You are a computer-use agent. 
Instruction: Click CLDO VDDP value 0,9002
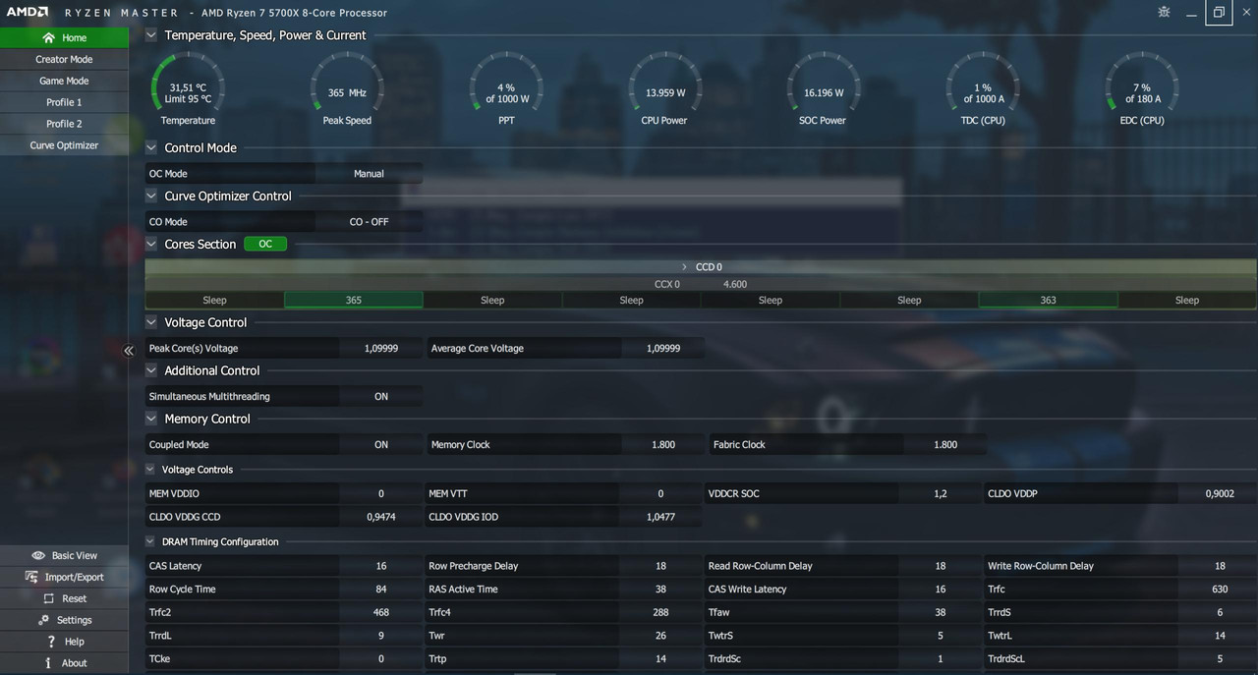(1220, 494)
